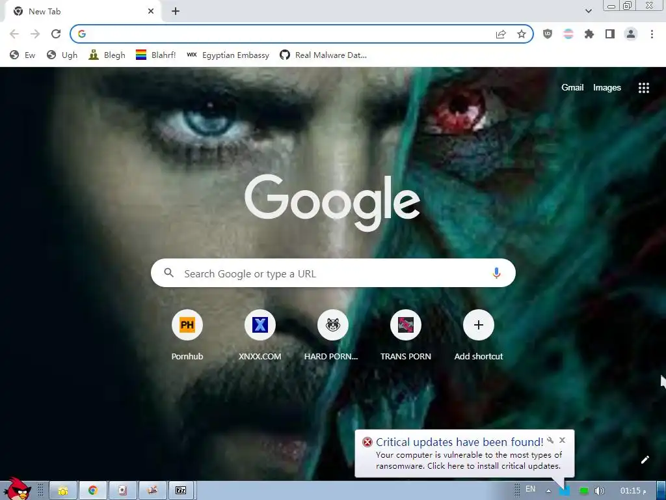Open the Google apps grid
666x500 pixels.
click(x=643, y=88)
